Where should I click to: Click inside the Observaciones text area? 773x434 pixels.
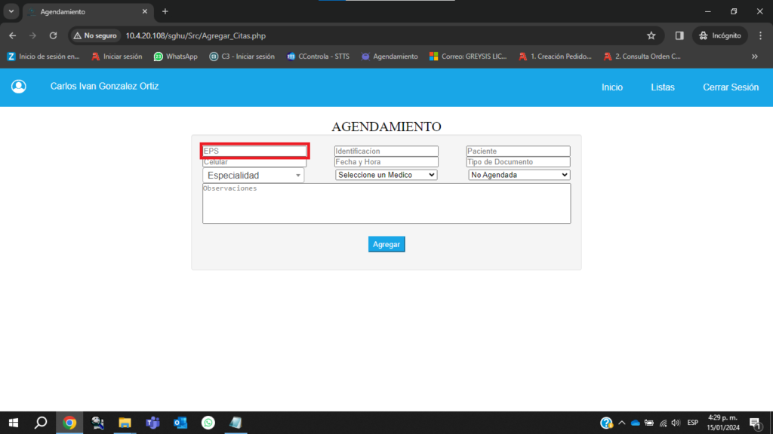[386, 203]
